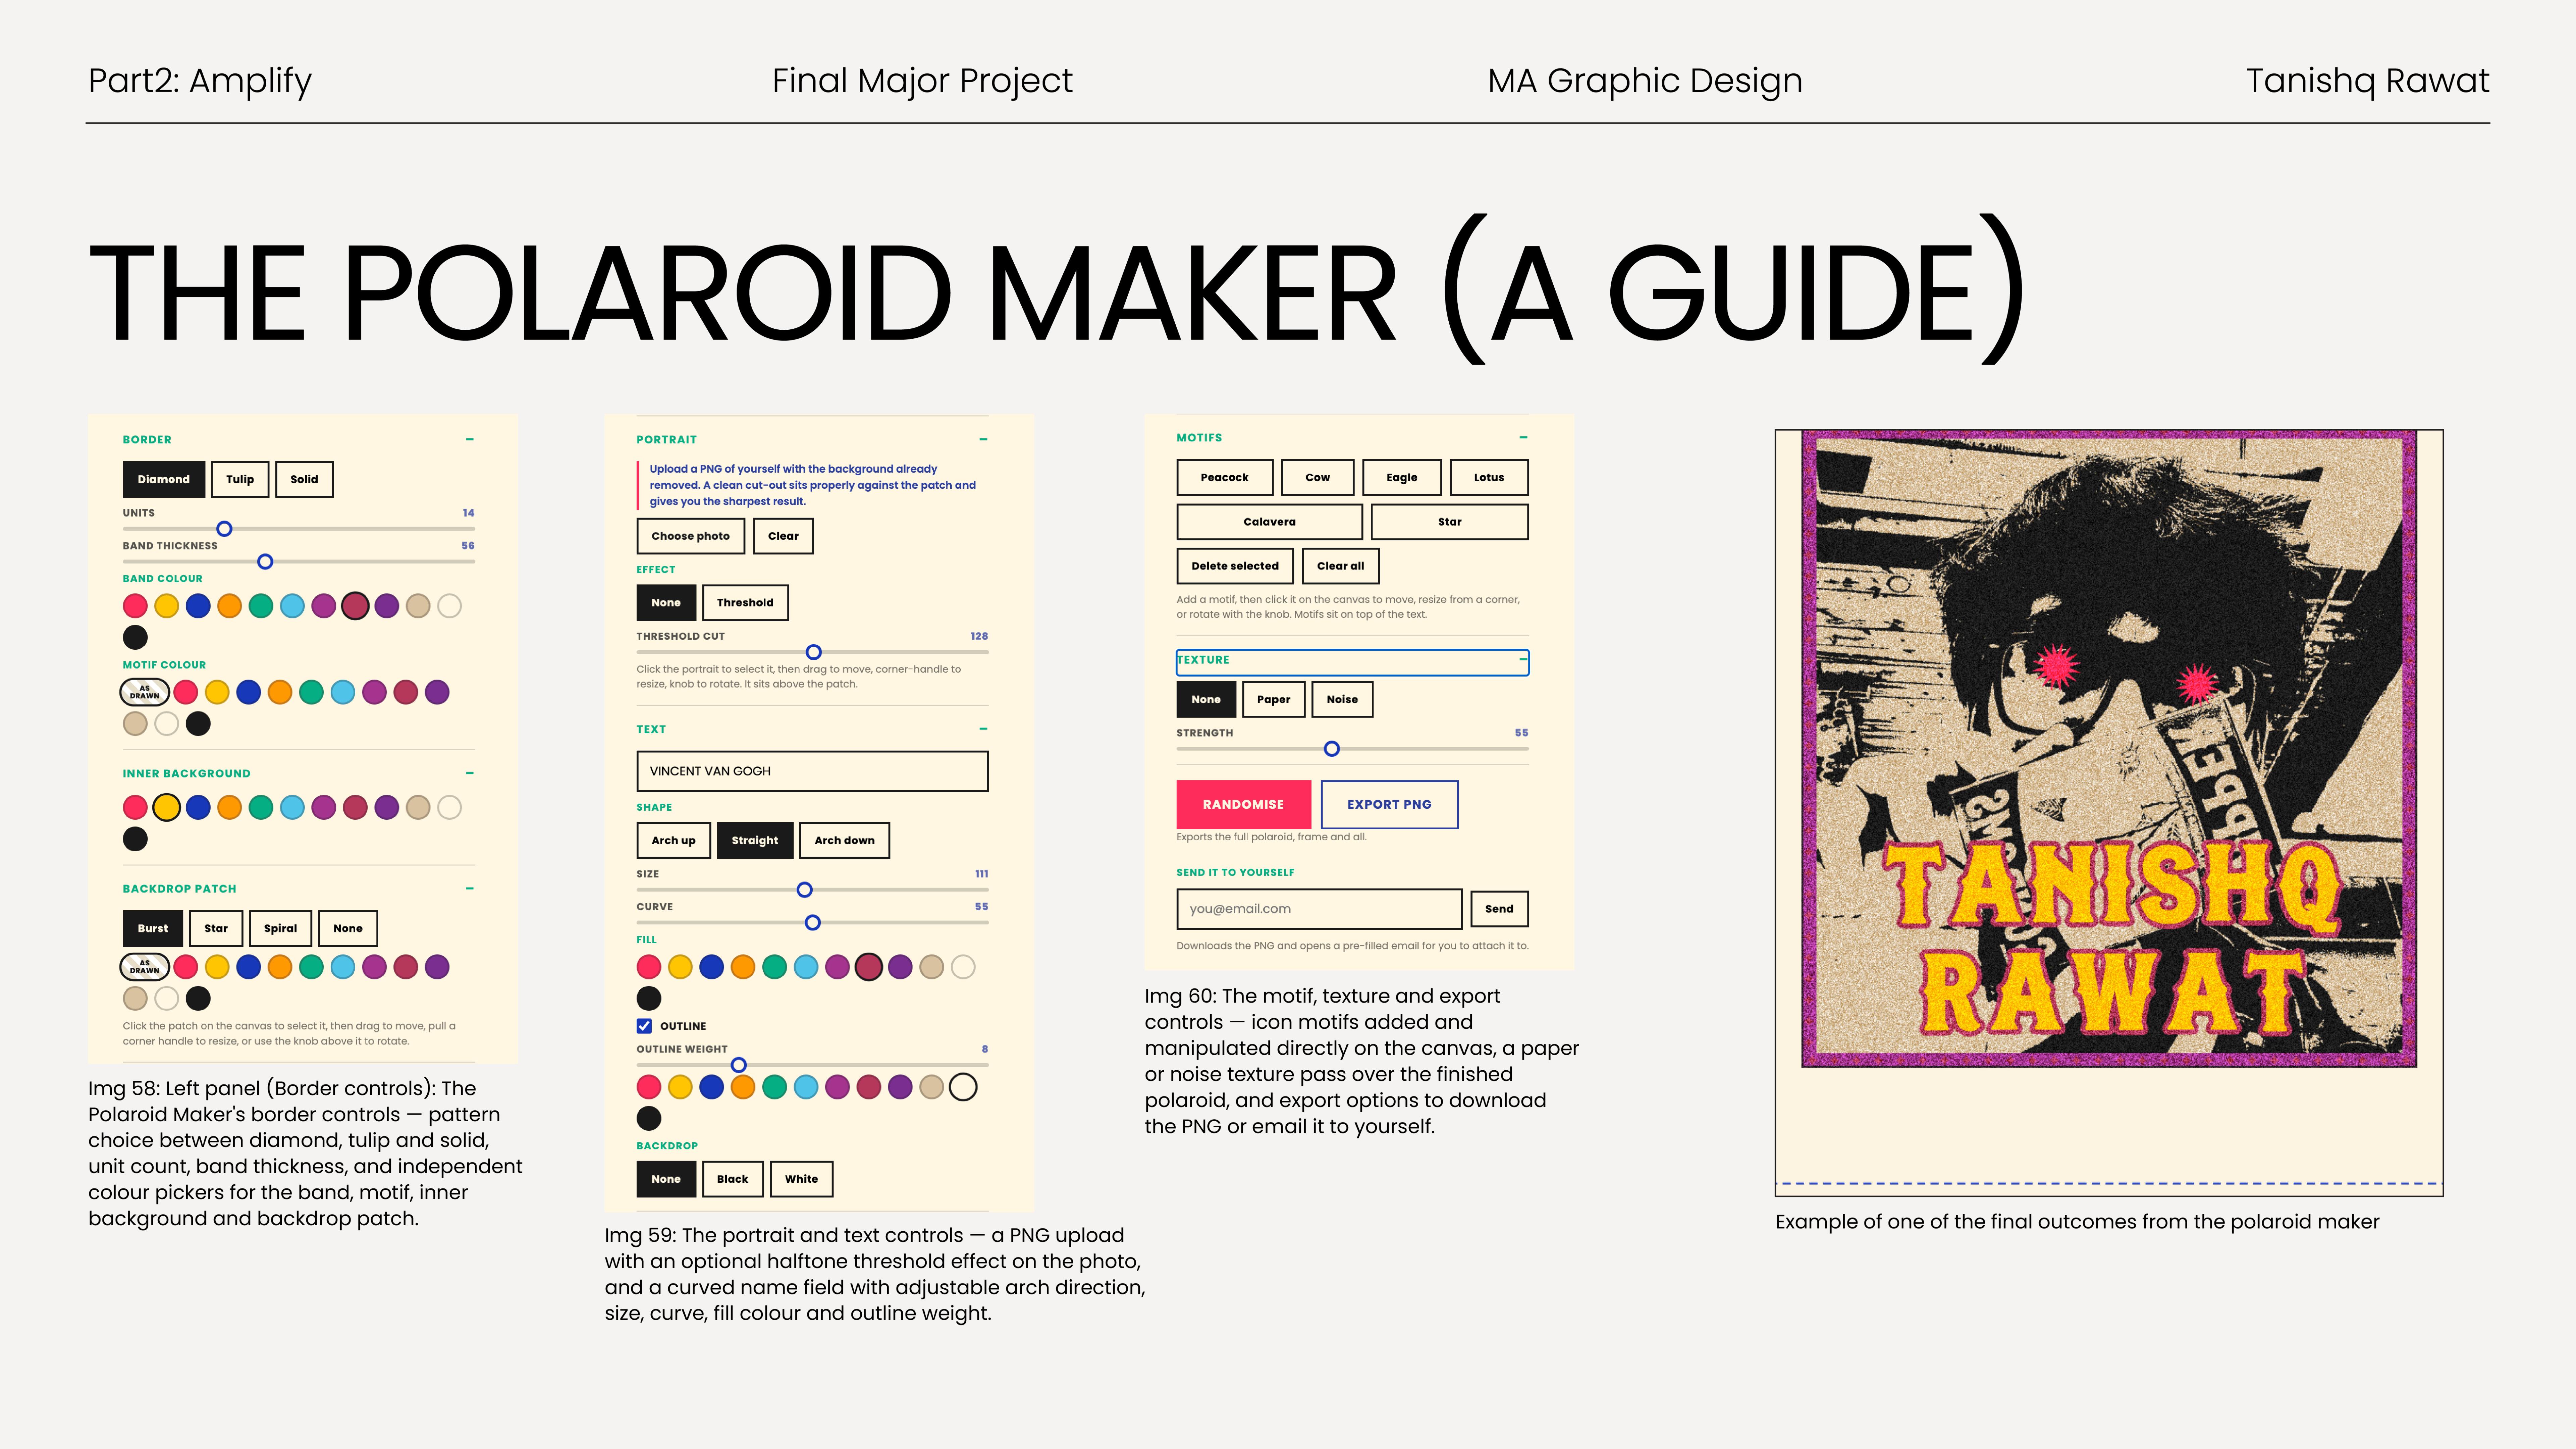Set text Backdrop to None
The width and height of the screenshot is (2576, 1449).
click(666, 1179)
